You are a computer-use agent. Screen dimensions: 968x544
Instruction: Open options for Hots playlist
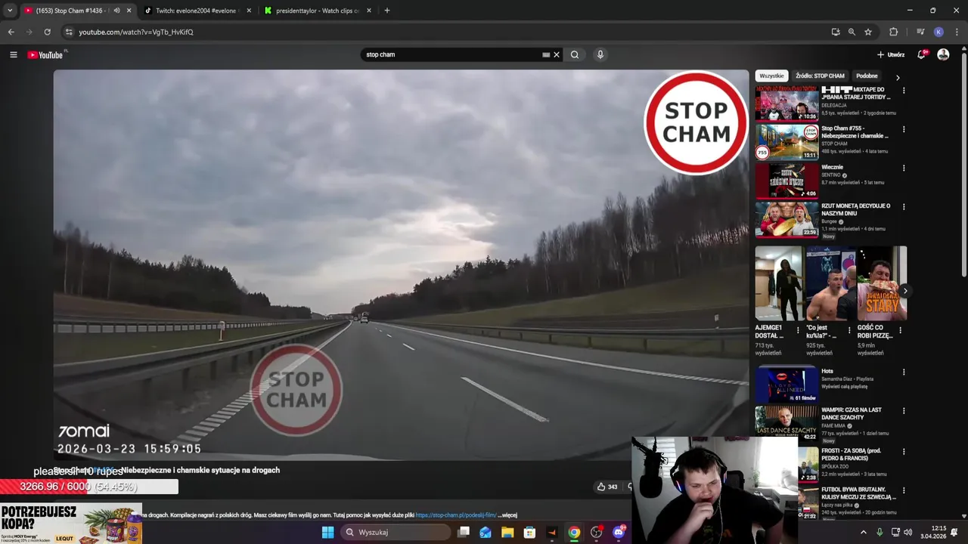(904, 372)
